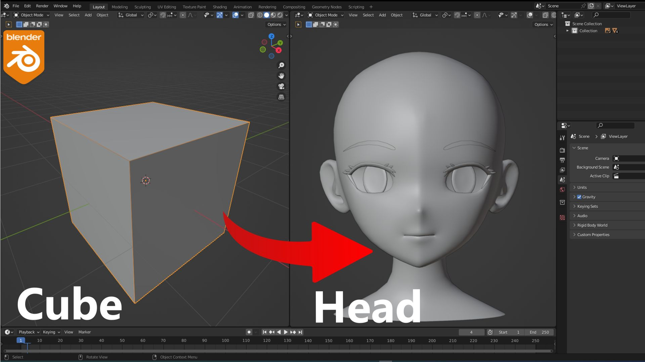Switch left viewport to wireframe shading
Image resolution: width=645 pixels, height=362 pixels.
[x=260, y=15]
